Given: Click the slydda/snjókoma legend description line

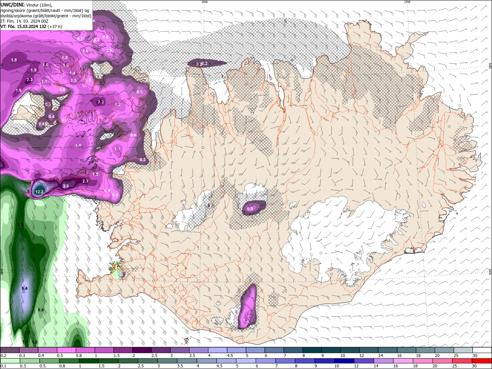Looking at the screenshot, I should pyautogui.click(x=46, y=16).
